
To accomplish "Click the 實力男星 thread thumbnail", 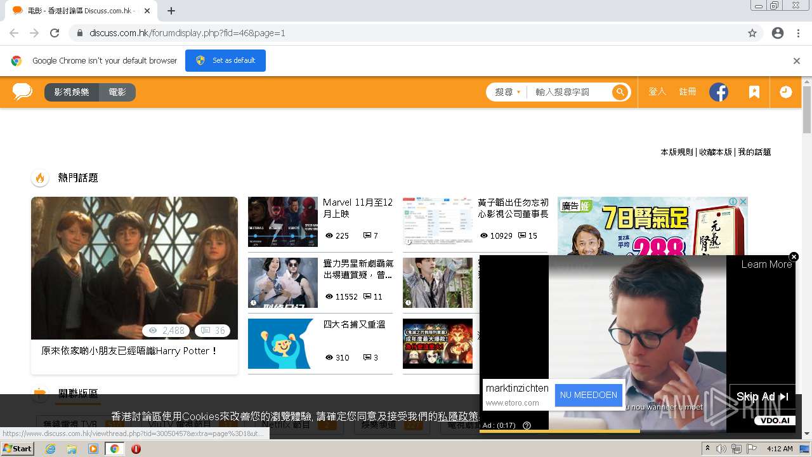I will [x=283, y=282].
